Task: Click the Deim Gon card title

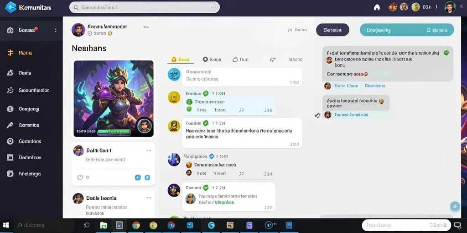Action: (99, 150)
